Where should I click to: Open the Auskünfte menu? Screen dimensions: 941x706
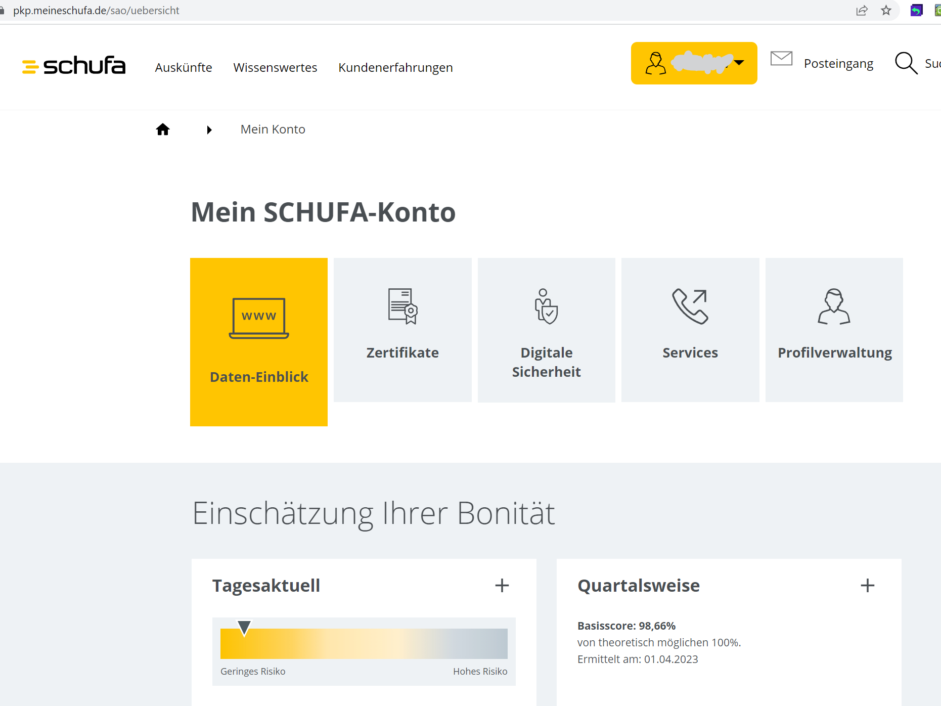[x=184, y=67]
